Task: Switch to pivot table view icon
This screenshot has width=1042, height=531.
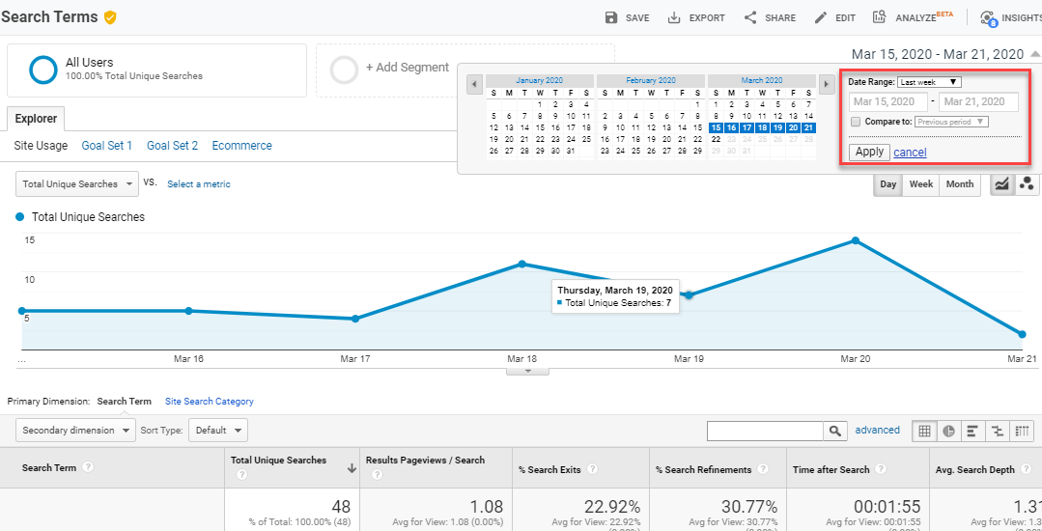Action: (x=1024, y=431)
